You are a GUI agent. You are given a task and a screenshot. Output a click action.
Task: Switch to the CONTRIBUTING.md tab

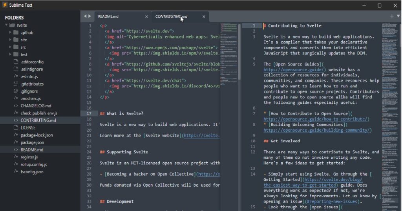[171, 16]
